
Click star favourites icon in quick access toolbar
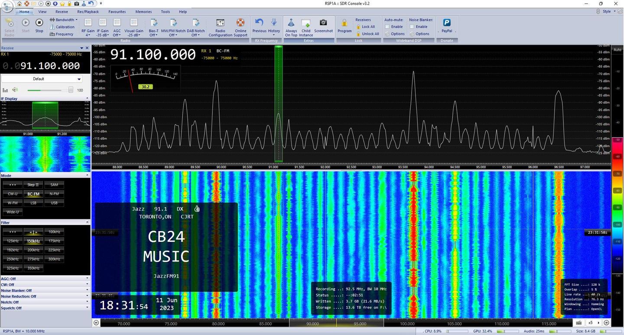point(62,3)
